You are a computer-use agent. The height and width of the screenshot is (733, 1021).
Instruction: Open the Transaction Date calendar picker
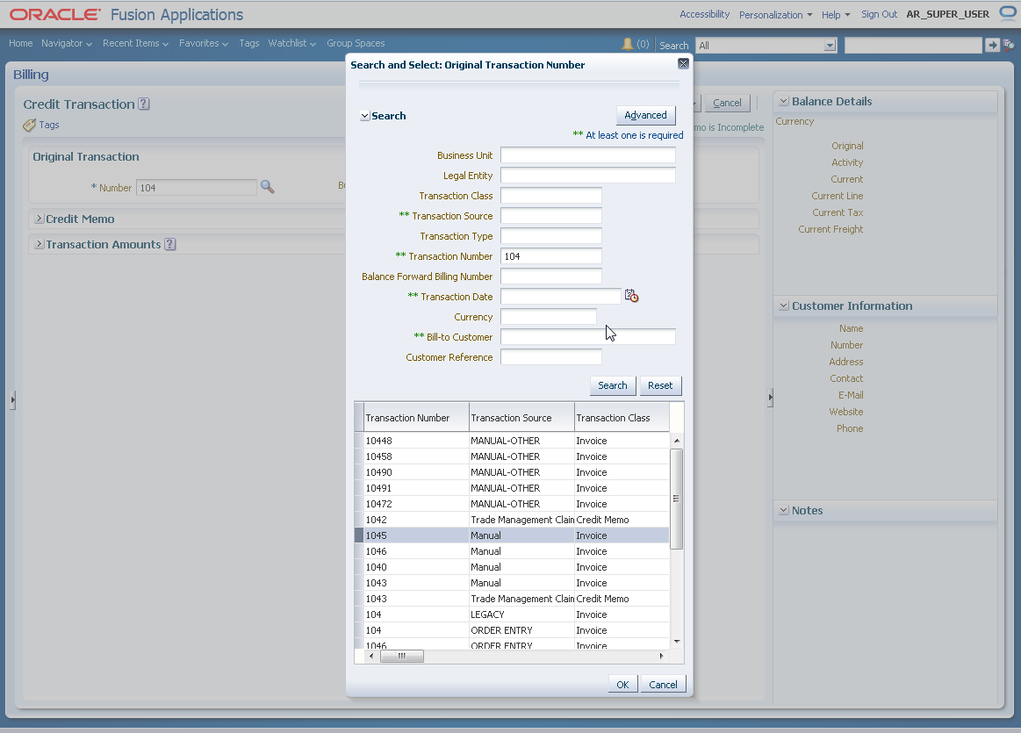(x=631, y=296)
